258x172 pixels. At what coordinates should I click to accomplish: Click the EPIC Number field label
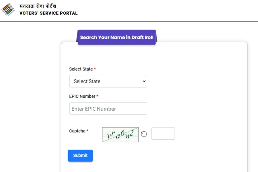82,96
